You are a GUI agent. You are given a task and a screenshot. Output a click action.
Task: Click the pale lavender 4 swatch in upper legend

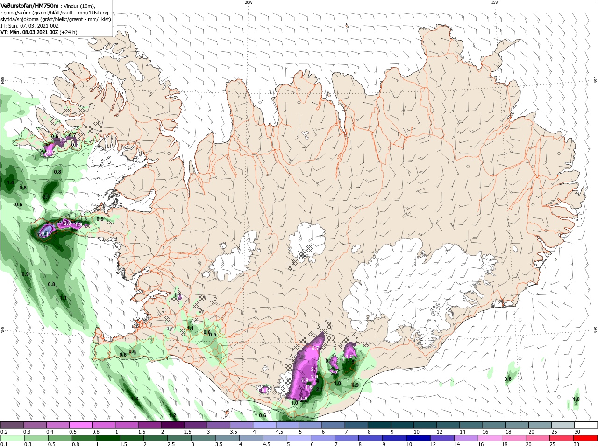pyautogui.click(x=264, y=425)
